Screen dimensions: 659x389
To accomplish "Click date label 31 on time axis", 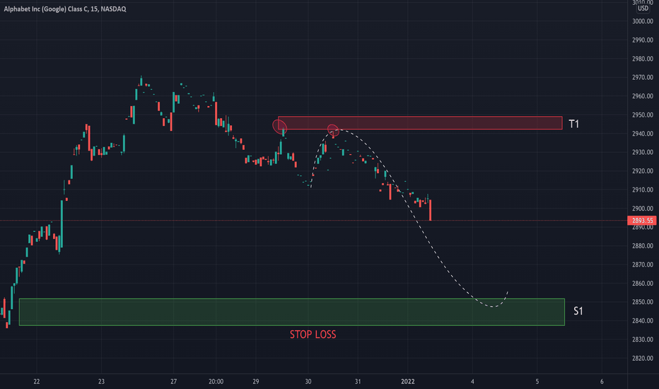I will pos(358,381).
